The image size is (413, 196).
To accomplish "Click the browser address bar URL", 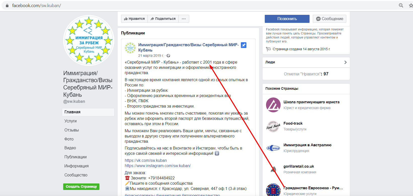I will click(36, 6).
